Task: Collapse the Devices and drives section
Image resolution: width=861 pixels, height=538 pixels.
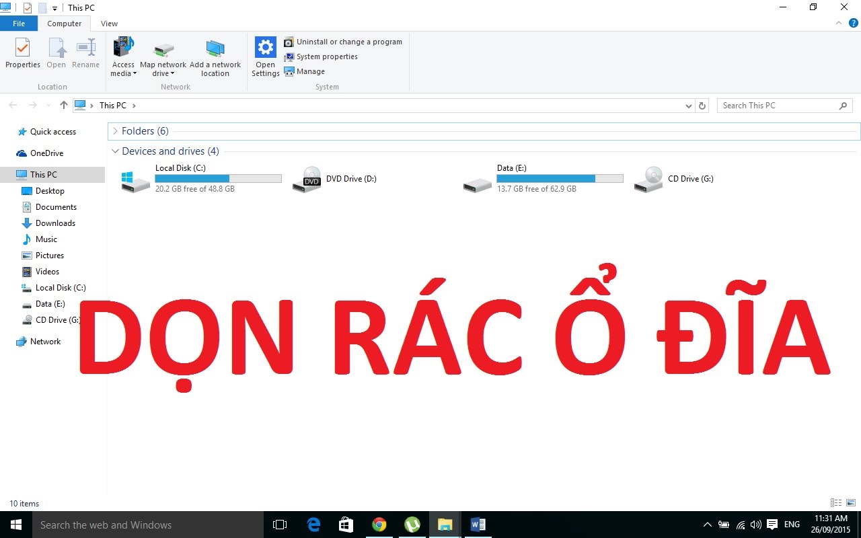Action: pos(115,151)
